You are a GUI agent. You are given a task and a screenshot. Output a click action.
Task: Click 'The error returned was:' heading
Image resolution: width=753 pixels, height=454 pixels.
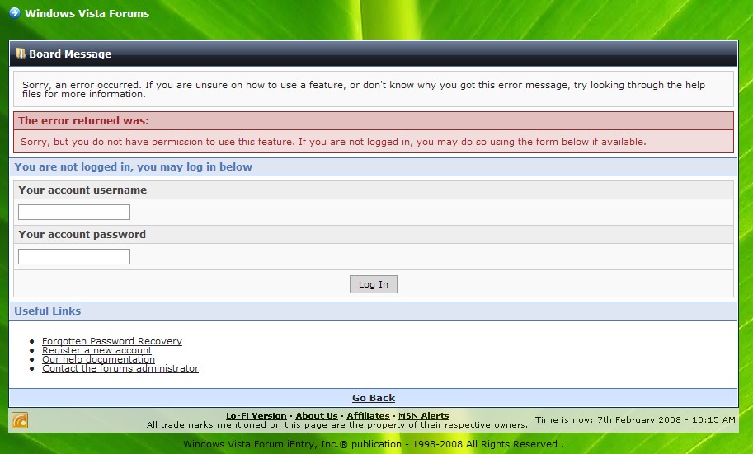(x=83, y=121)
